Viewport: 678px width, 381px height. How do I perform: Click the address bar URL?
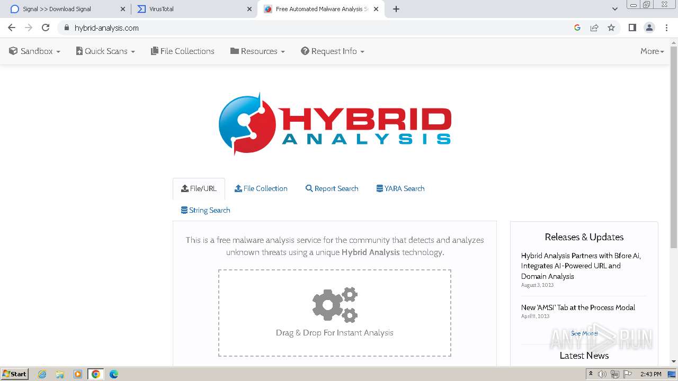pos(106,28)
